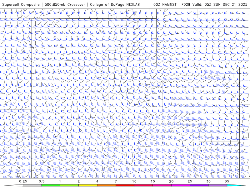Click the legend value 30
250x187 pixels.
[208, 181]
